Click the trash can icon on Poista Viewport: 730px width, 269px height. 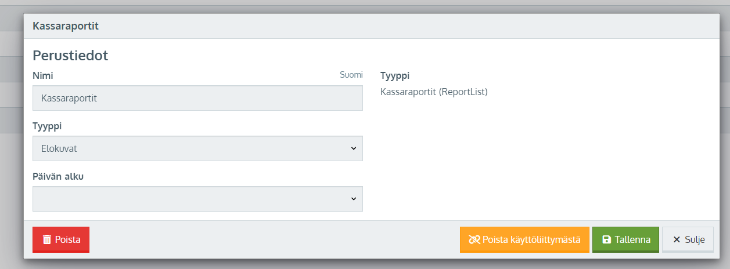click(47, 239)
